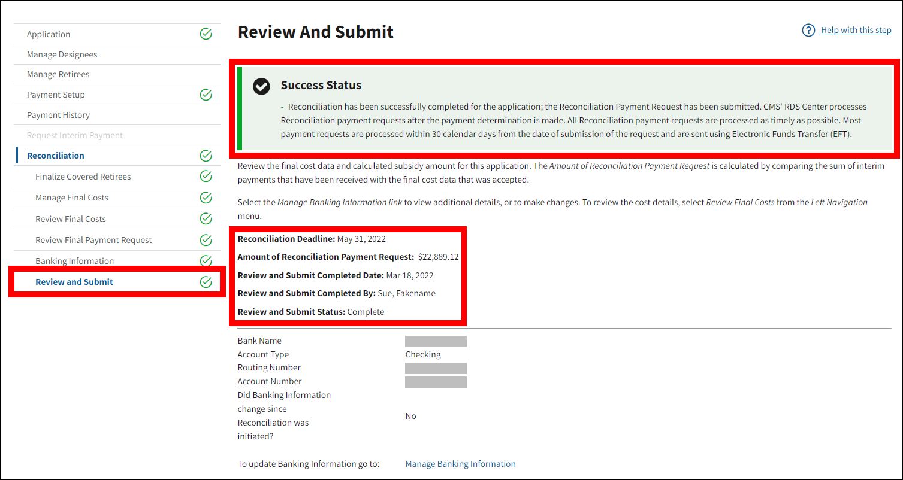Click the Payment Setup green checkmark icon
Screen dimensions: 903x480
(206, 95)
